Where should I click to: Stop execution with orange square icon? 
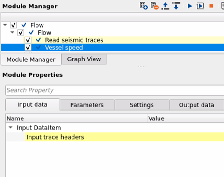point(211,6)
